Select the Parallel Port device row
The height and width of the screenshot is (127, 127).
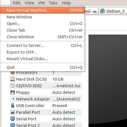coord(46,112)
